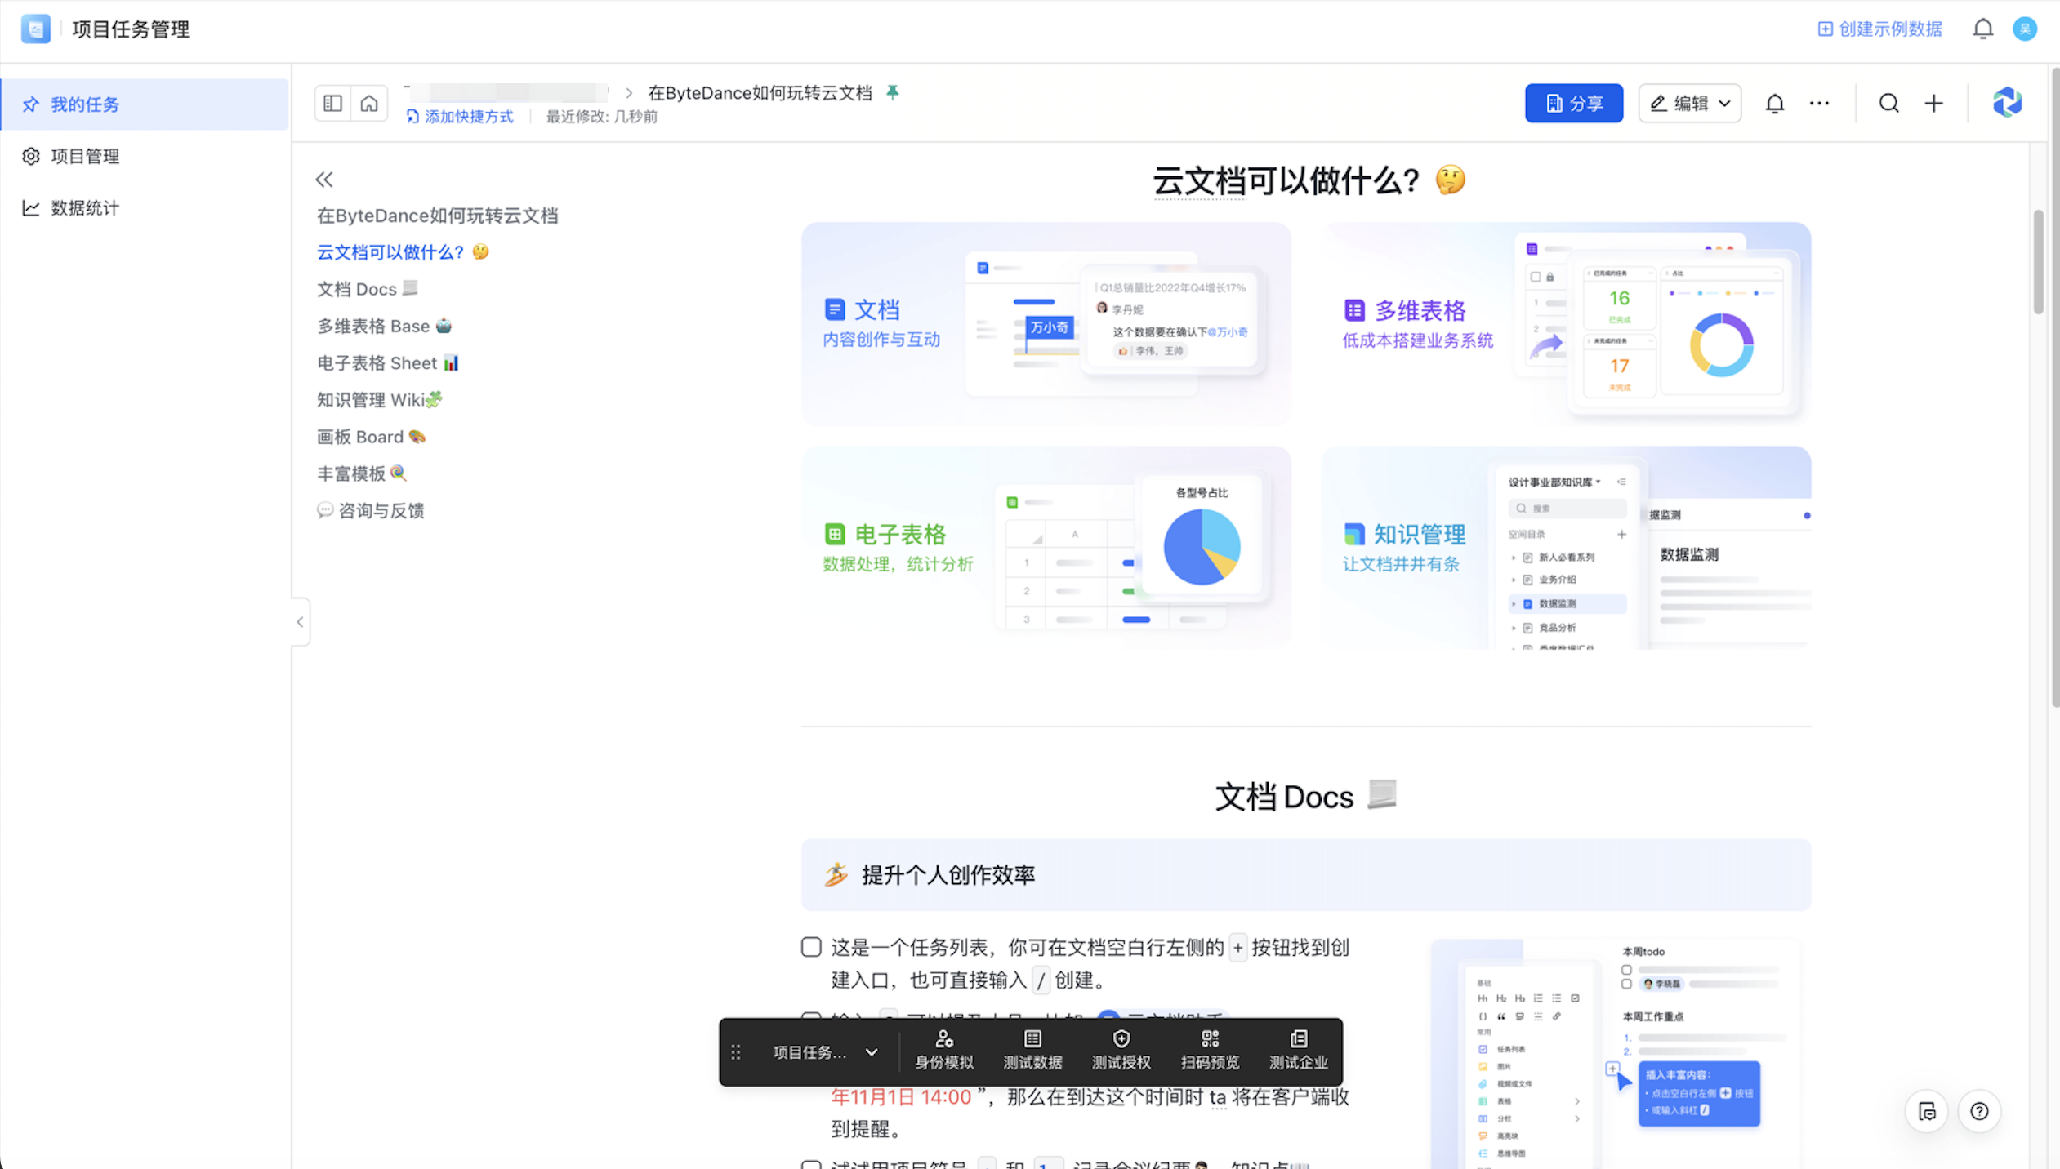Open the floating document notes icon beside help

1927,1111
